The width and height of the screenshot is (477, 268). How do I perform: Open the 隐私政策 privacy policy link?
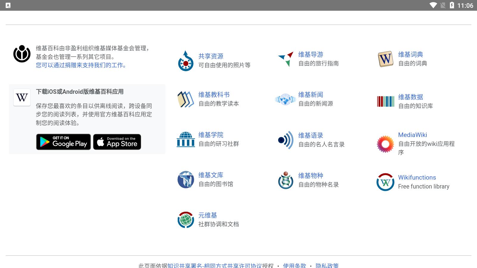328,265
